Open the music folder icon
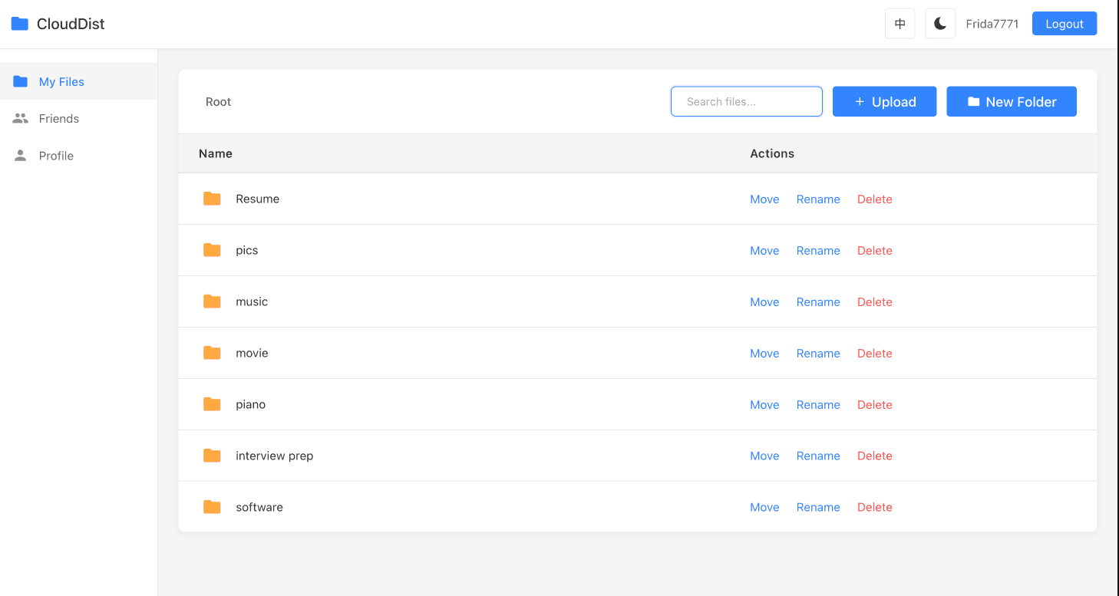 212,301
